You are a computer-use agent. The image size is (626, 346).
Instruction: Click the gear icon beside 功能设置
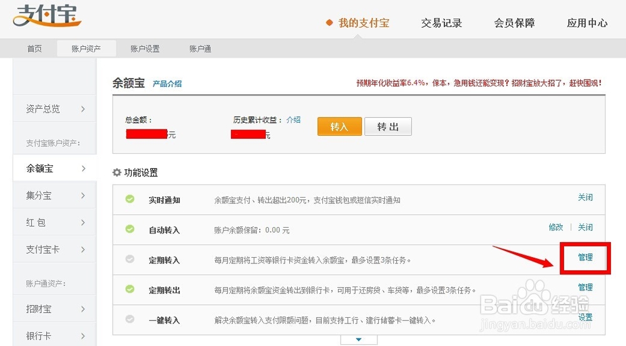[117, 173]
